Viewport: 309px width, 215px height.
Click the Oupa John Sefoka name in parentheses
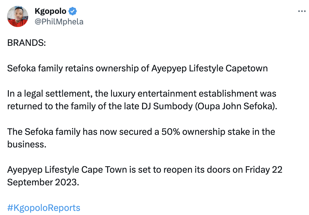point(235,106)
